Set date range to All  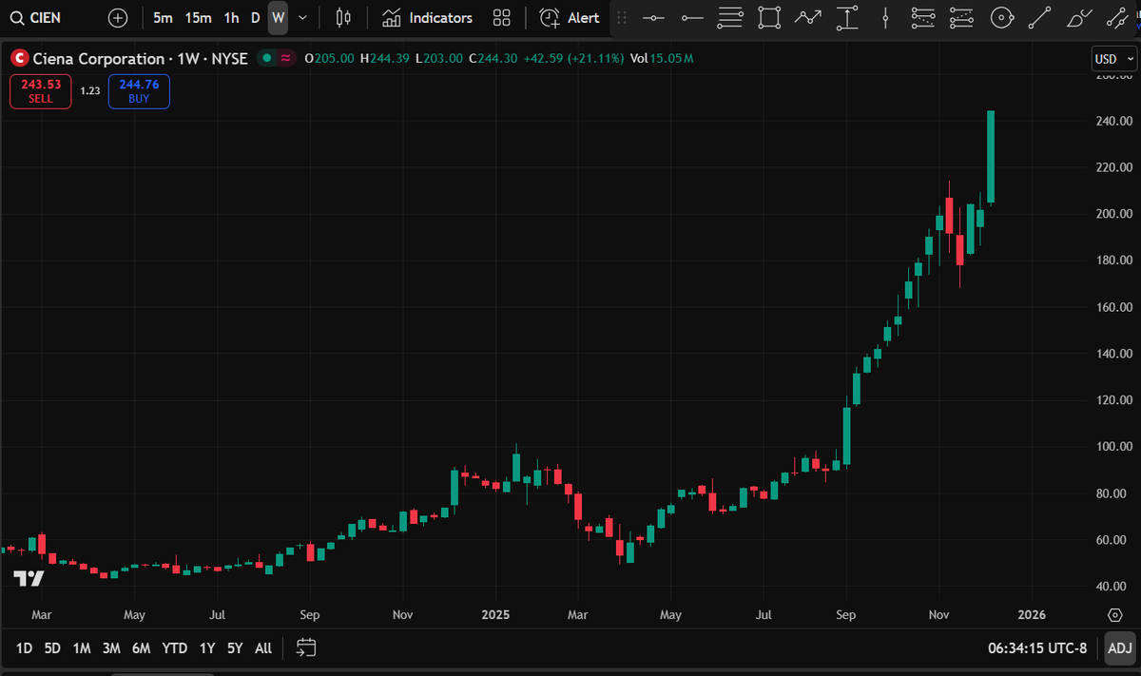tap(263, 648)
